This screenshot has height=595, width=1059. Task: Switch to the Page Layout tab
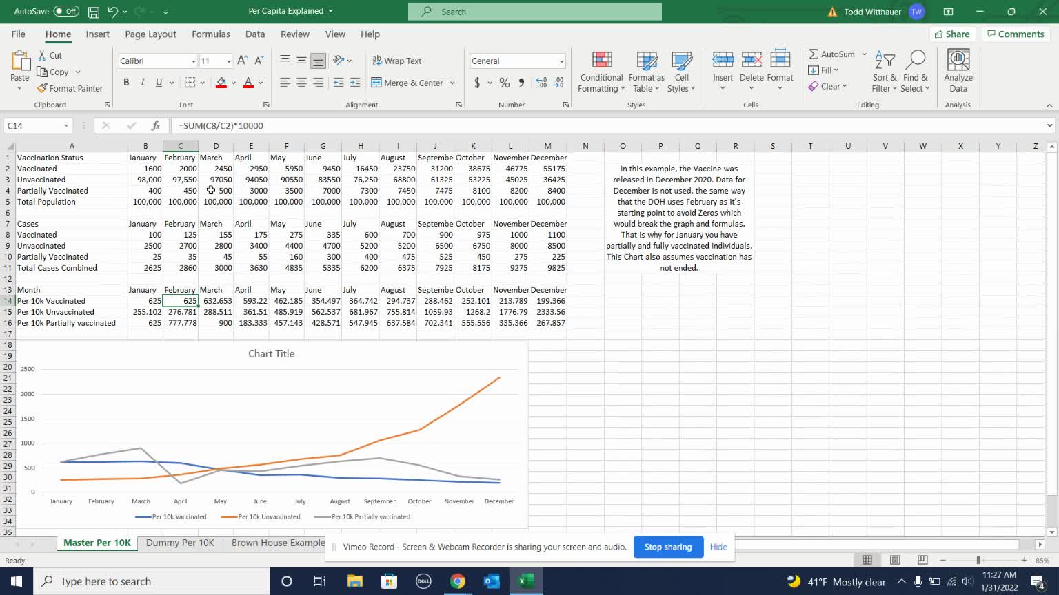(x=150, y=34)
